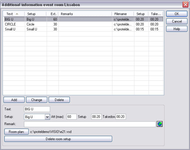
Task: Click the Circle setup cell
Action: (30, 24)
